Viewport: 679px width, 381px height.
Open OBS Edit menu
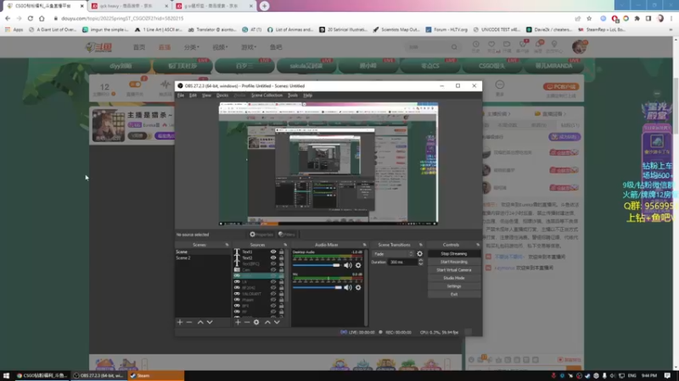193,95
